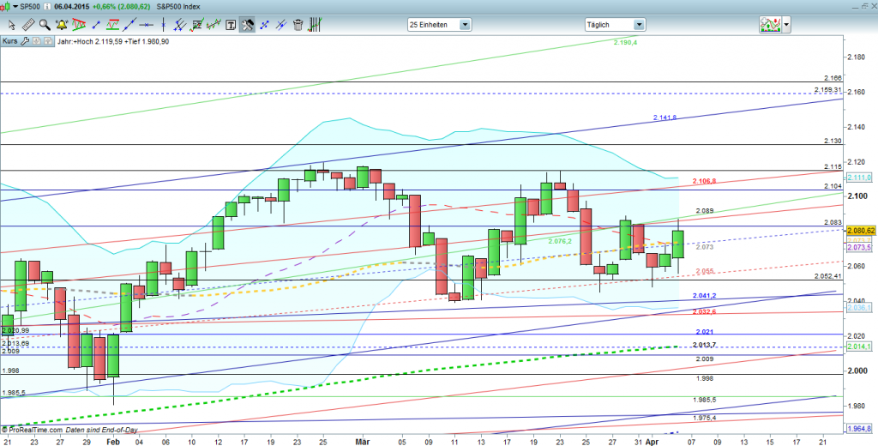Click the 2.166 horizontal line label

[x=833, y=78]
